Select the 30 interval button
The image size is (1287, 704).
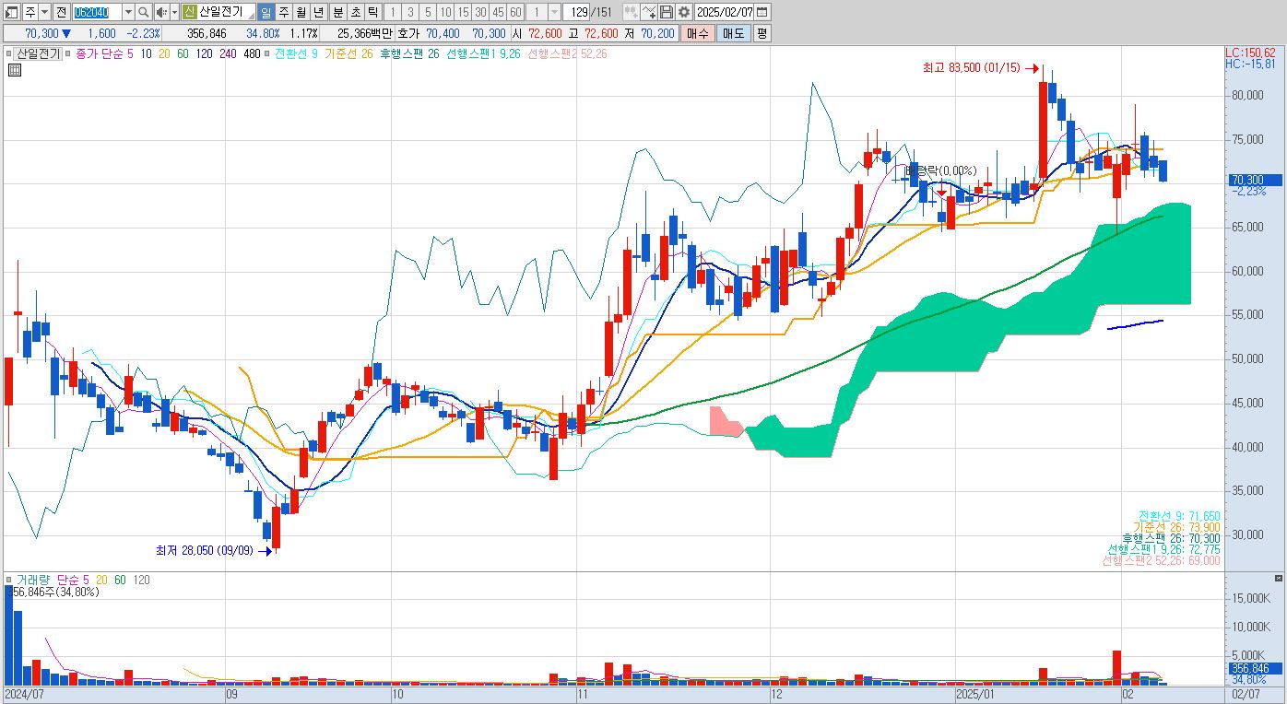coord(479,12)
